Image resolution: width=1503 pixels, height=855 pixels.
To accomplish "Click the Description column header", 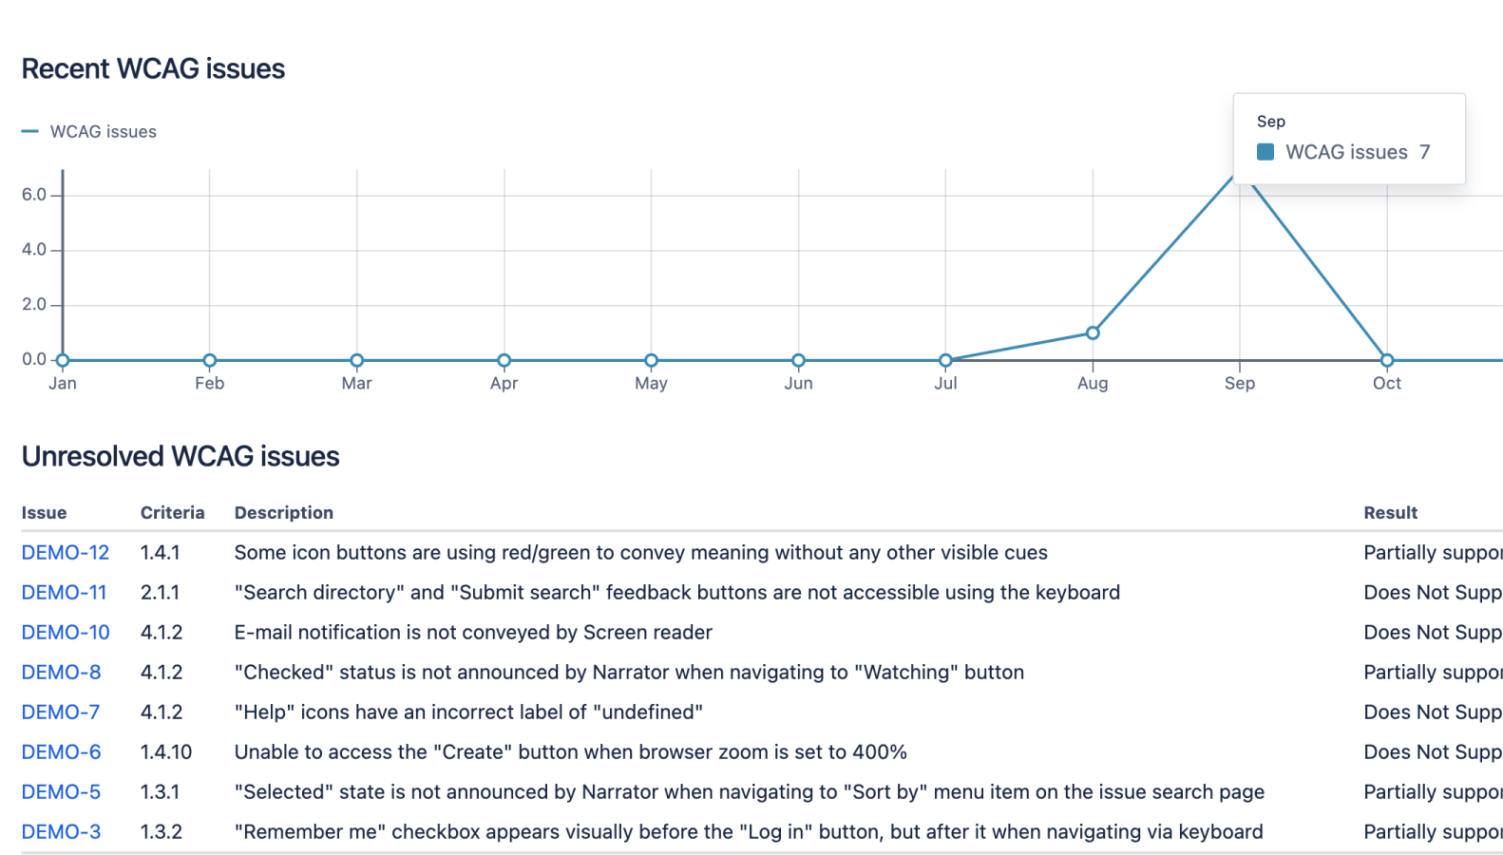I will tap(283, 513).
